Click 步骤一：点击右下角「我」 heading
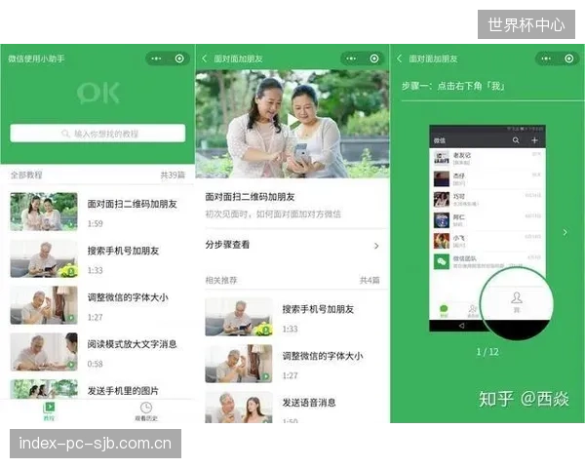The width and height of the screenshot is (585, 468). (453, 86)
